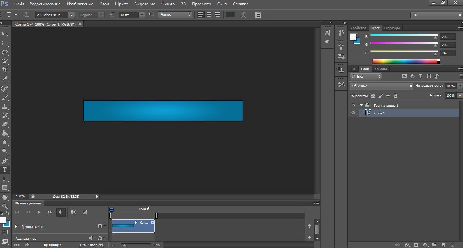Select the Eyedropper tool

[5, 79]
